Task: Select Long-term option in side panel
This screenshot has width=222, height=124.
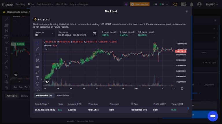Action: pyautogui.click(x=209, y=85)
